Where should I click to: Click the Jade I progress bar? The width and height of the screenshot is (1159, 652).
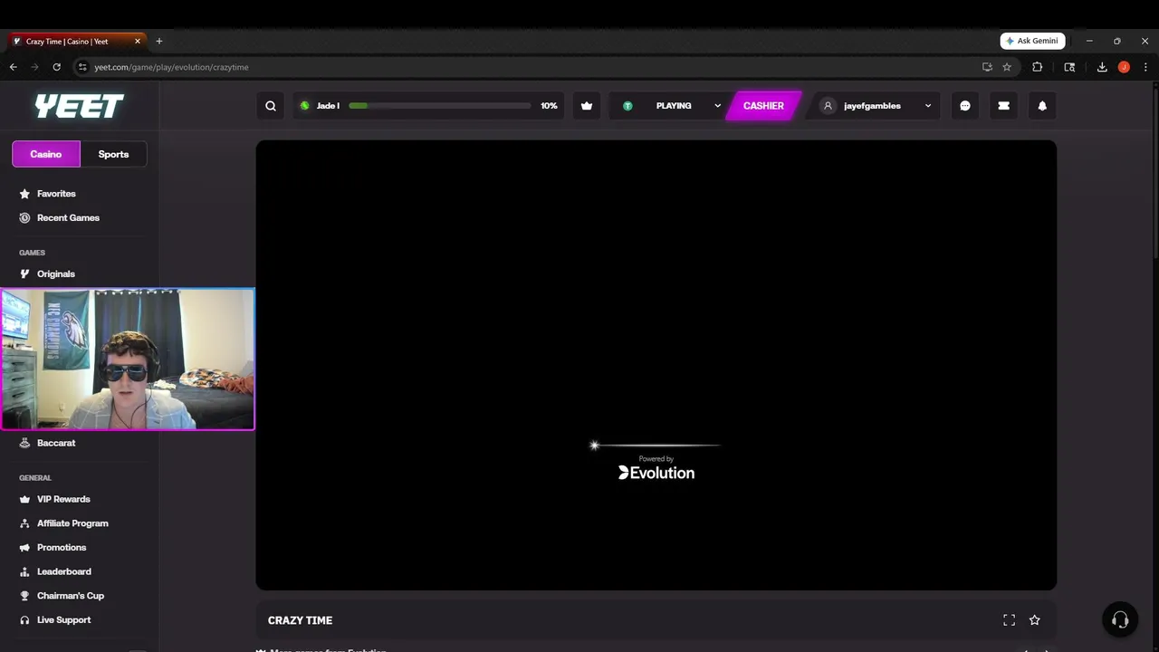(439, 106)
